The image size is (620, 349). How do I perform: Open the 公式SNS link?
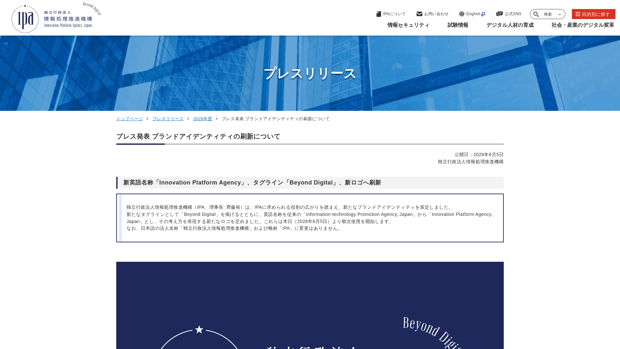click(x=509, y=14)
